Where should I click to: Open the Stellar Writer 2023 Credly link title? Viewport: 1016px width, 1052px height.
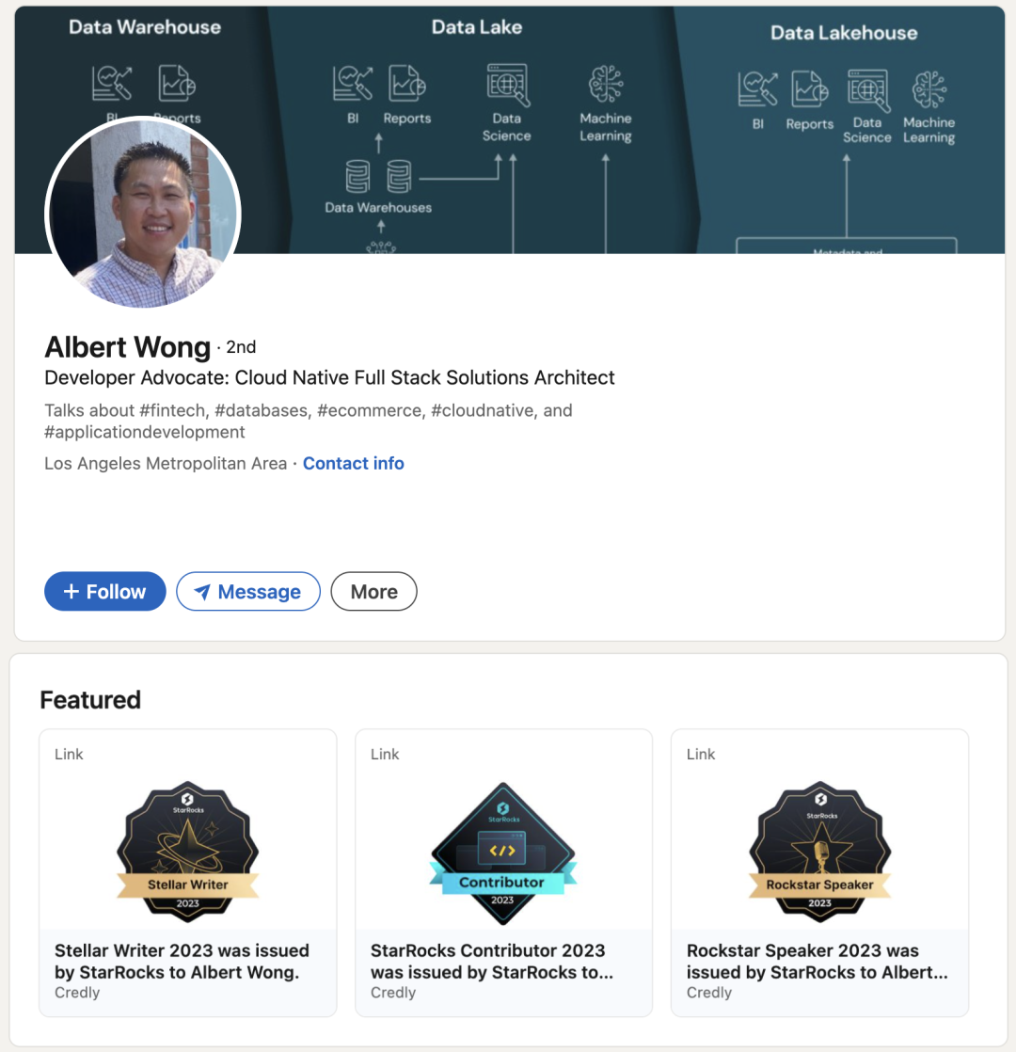coord(182,962)
